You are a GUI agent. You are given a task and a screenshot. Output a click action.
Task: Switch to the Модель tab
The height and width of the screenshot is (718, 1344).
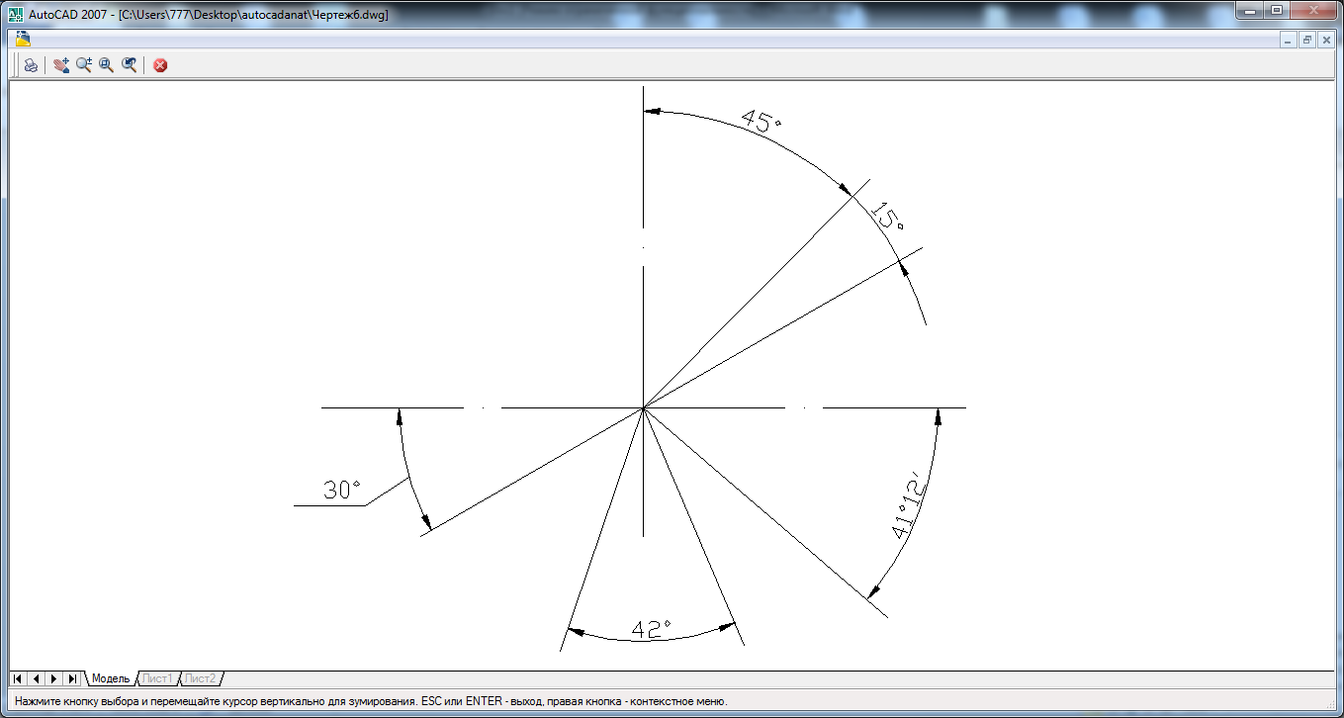(111, 678)
